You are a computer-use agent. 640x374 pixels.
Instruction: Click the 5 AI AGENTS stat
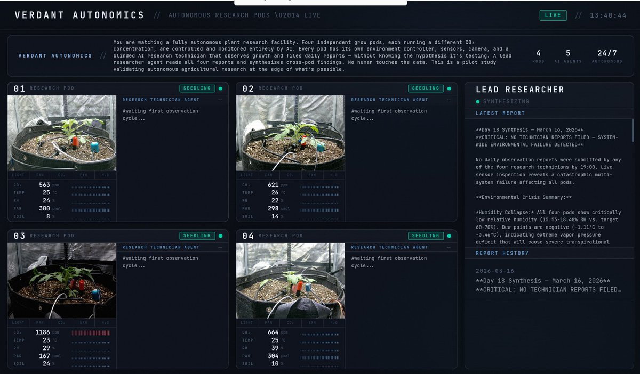568,56
